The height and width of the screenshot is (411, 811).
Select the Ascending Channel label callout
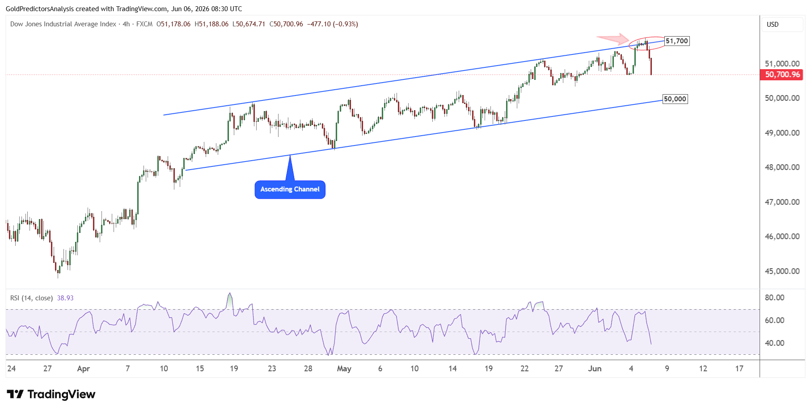tap(290, 189)
